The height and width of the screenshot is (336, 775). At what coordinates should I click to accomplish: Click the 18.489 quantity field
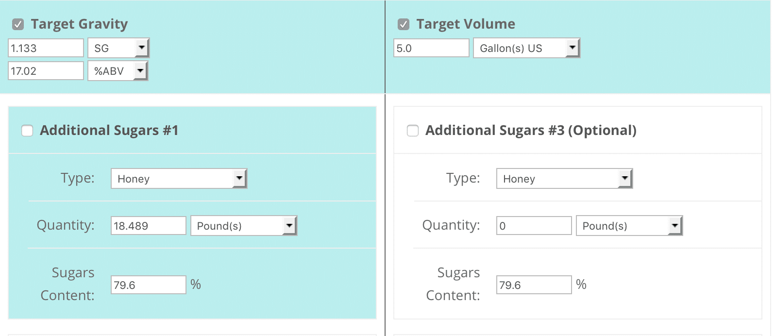[149, 226]
